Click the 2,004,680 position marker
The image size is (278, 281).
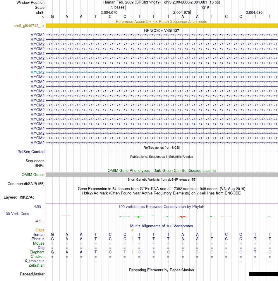click(254, 13)
